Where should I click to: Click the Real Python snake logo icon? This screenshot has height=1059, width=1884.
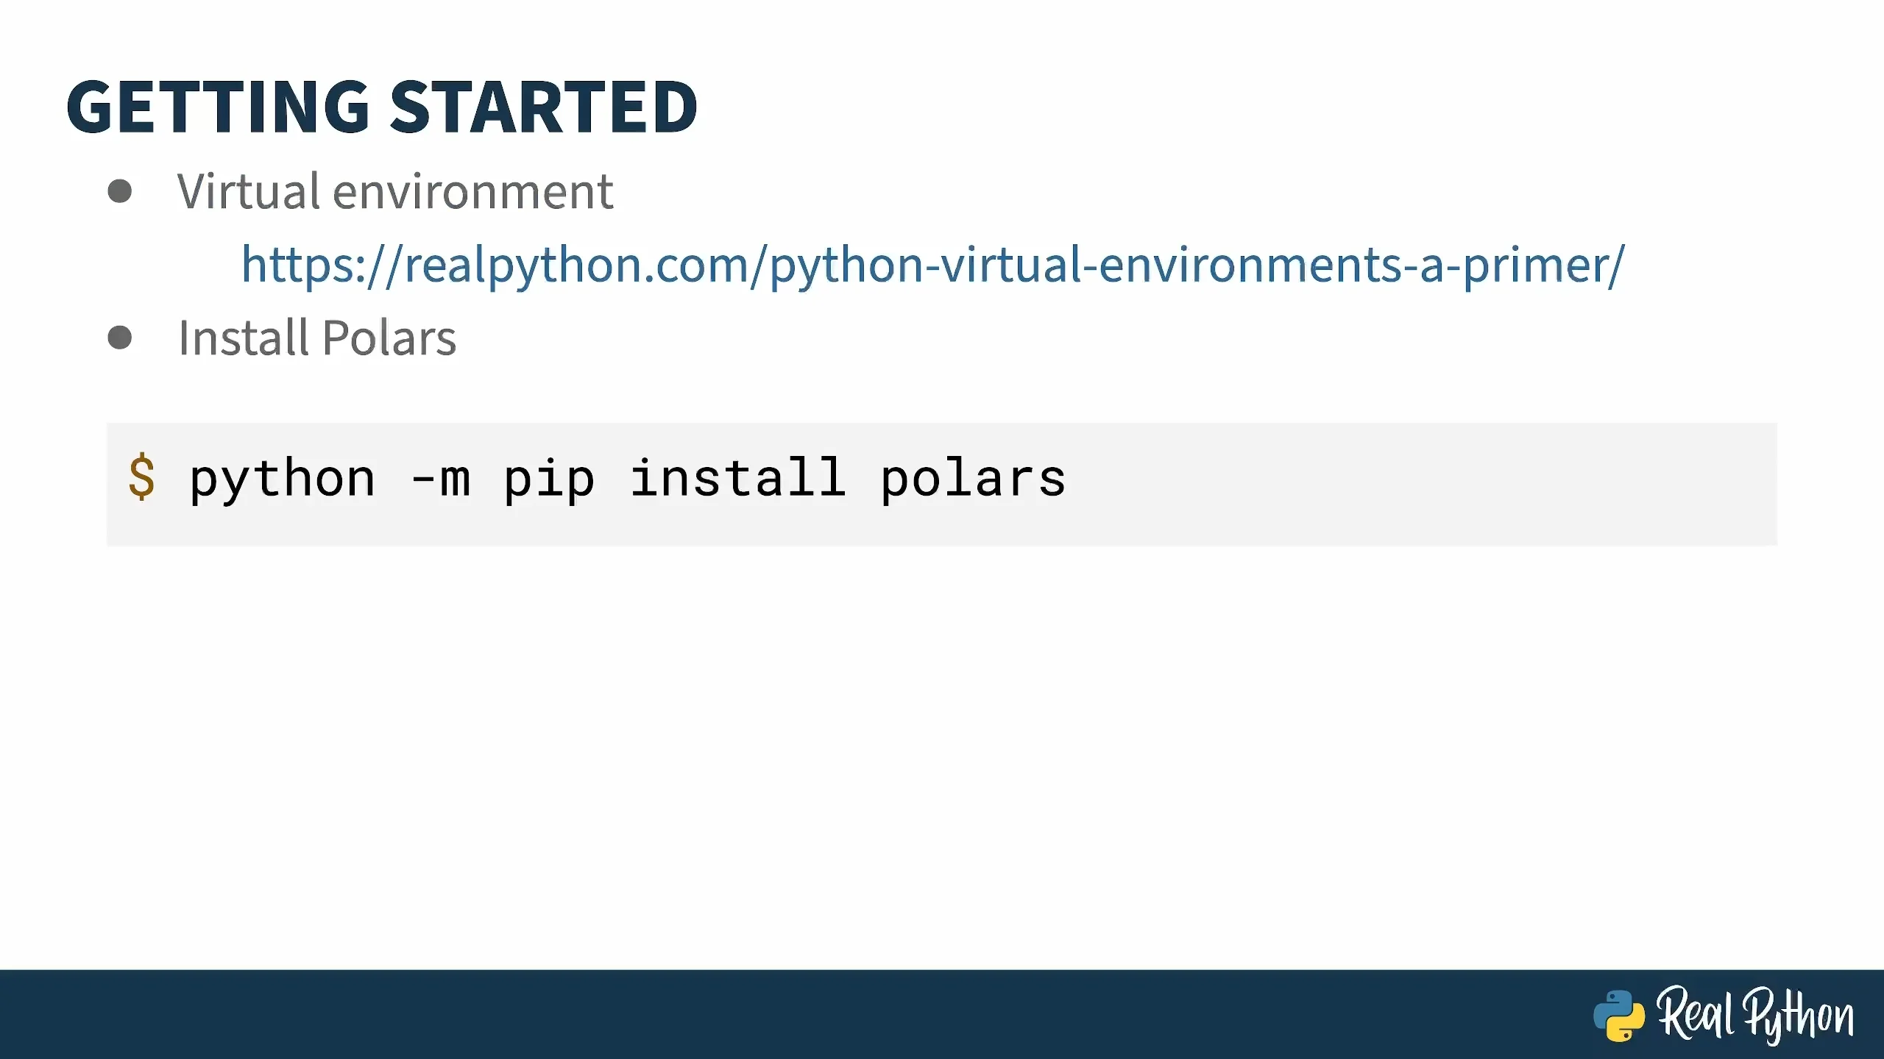pos(1618,1016)
